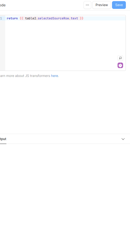Screen dimensions: 130x230
Task: Expand the code editor with the pop-out icon
Action: (120, 58)
